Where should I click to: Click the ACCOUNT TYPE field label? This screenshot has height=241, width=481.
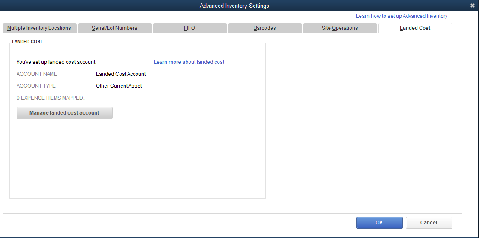[36, 86]
